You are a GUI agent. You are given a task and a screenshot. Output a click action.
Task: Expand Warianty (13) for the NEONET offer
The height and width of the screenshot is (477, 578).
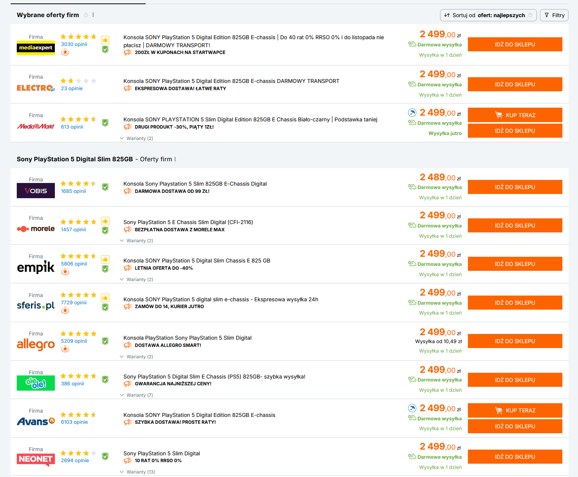(x=138, y=472)
